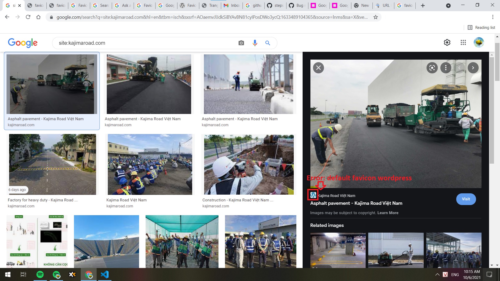The image size is (500, 281).
Task: Open Google apps grid
Action: (463, 42)
